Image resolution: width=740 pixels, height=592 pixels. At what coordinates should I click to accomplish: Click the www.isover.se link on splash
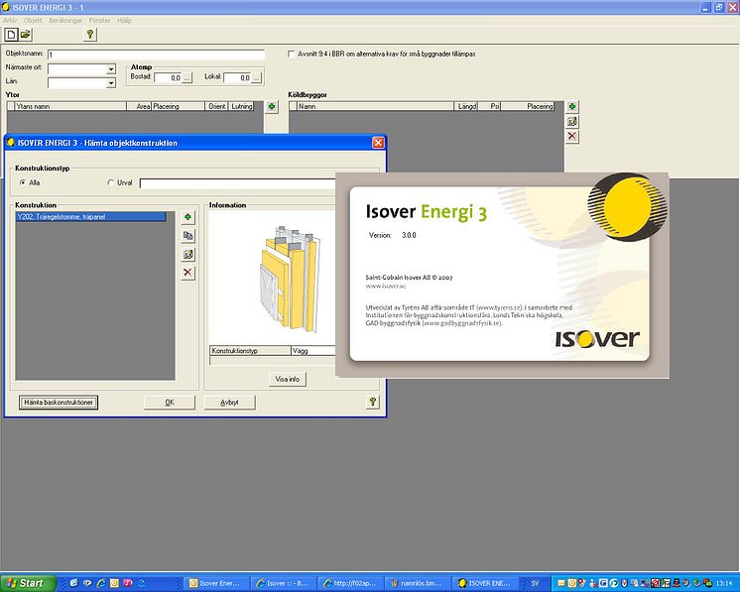coord(386,286)
